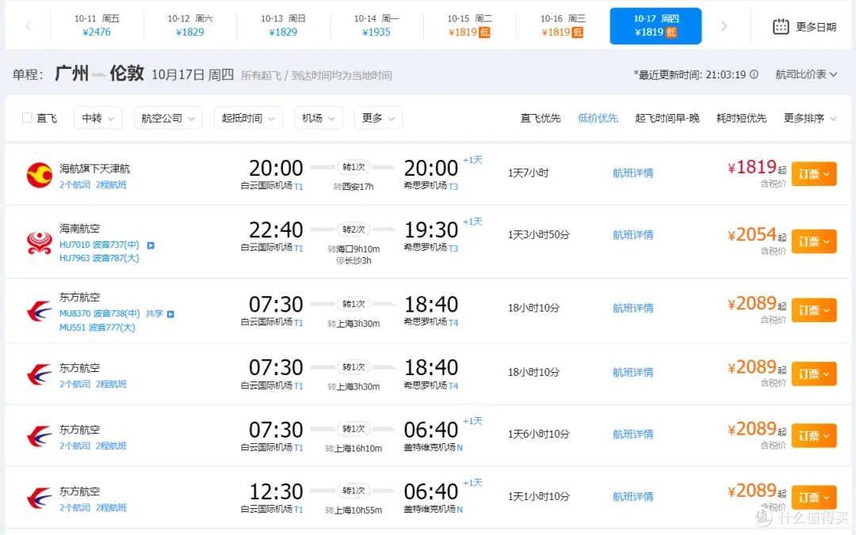856x535 pixels.
Task: Click the 转上海16h10m transfer info
Action: point(353,448)
